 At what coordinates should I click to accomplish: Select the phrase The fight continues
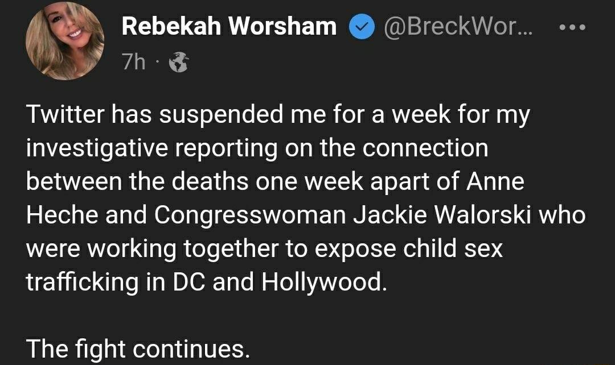tap(139, 347)
